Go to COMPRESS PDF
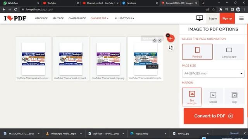 point(77,19)
